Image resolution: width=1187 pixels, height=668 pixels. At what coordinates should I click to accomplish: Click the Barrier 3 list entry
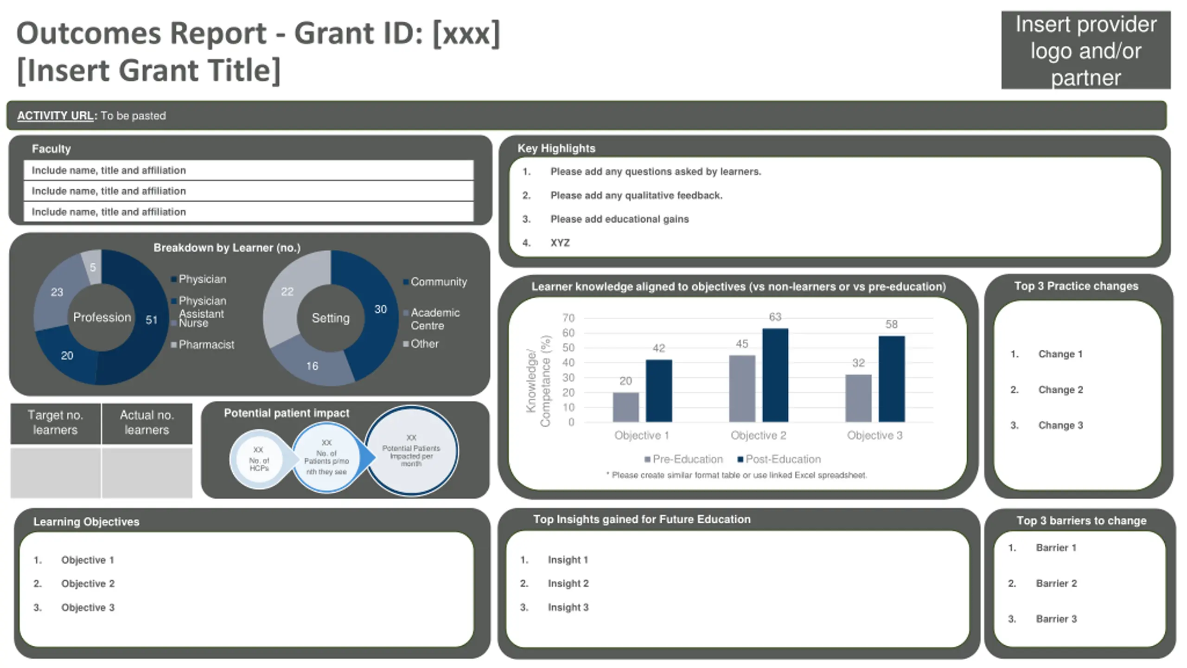(x=1056, y=619)
